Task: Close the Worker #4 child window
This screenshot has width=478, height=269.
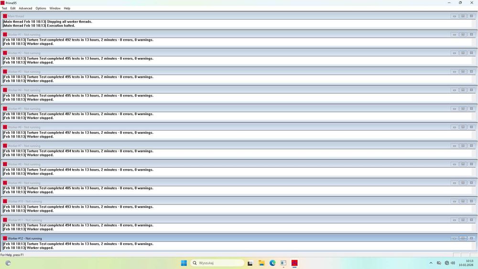Action: (x=471, y=90)
